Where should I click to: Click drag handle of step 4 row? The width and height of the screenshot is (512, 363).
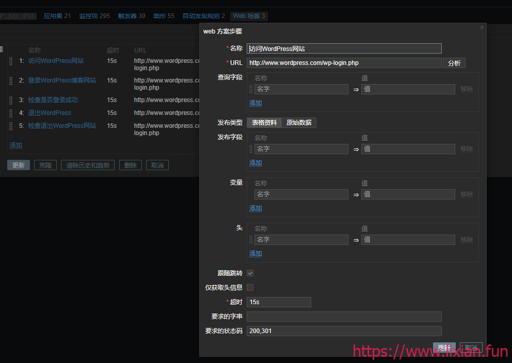point(11,113)
